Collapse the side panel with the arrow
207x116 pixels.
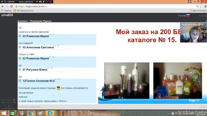206,21
